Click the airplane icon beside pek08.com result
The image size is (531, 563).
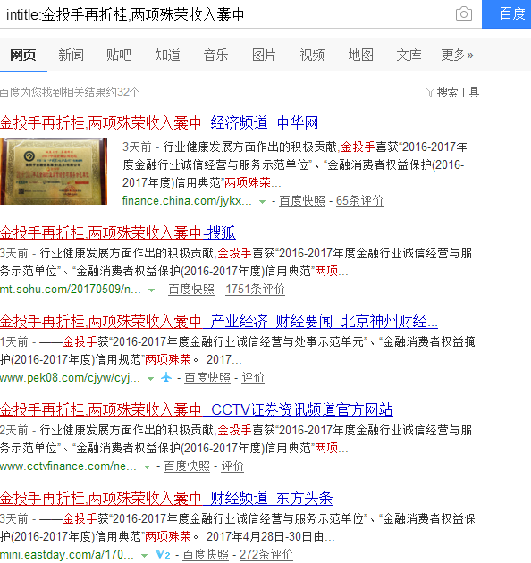coord(166,378)
